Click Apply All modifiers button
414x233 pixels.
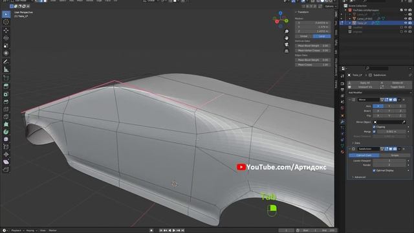tap(363, 83)
